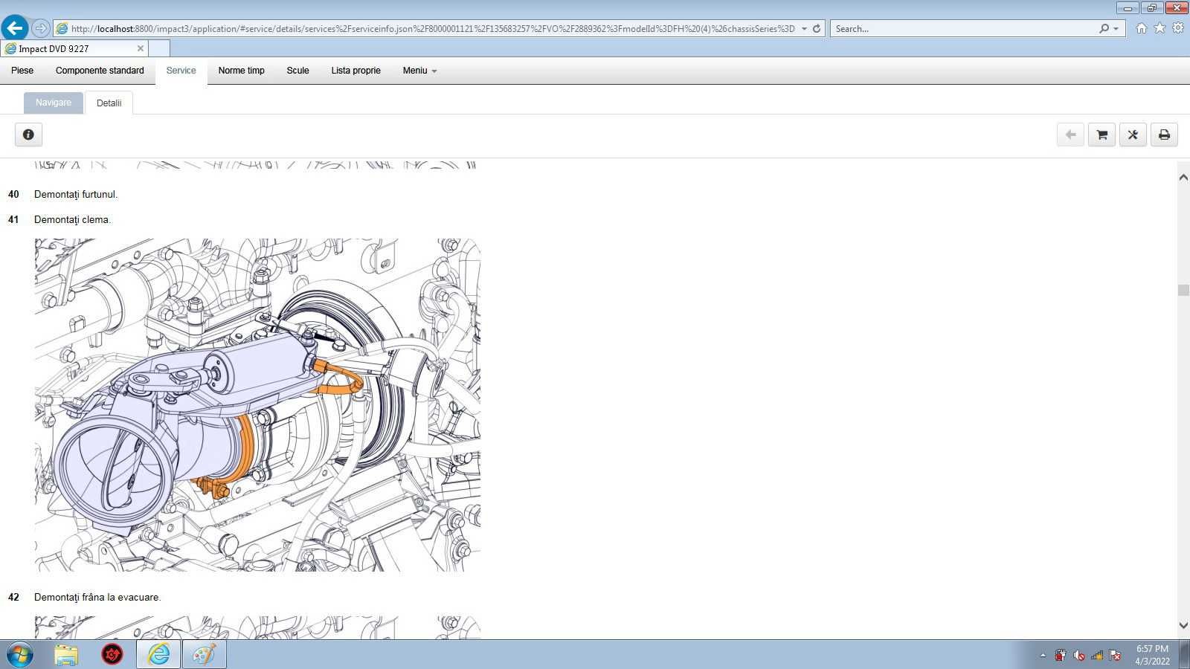This screenshot has width=1190, height=669.
Task: Open Paint from the taskbar
Action: point(204,655)
